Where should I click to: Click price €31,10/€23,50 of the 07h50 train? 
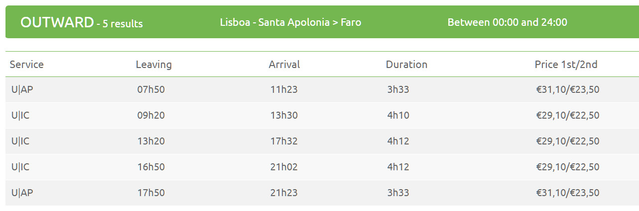[x=568, y=90]
